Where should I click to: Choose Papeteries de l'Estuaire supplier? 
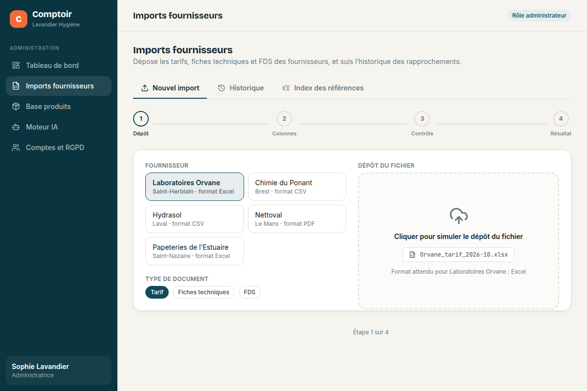(x=195, y=251)
